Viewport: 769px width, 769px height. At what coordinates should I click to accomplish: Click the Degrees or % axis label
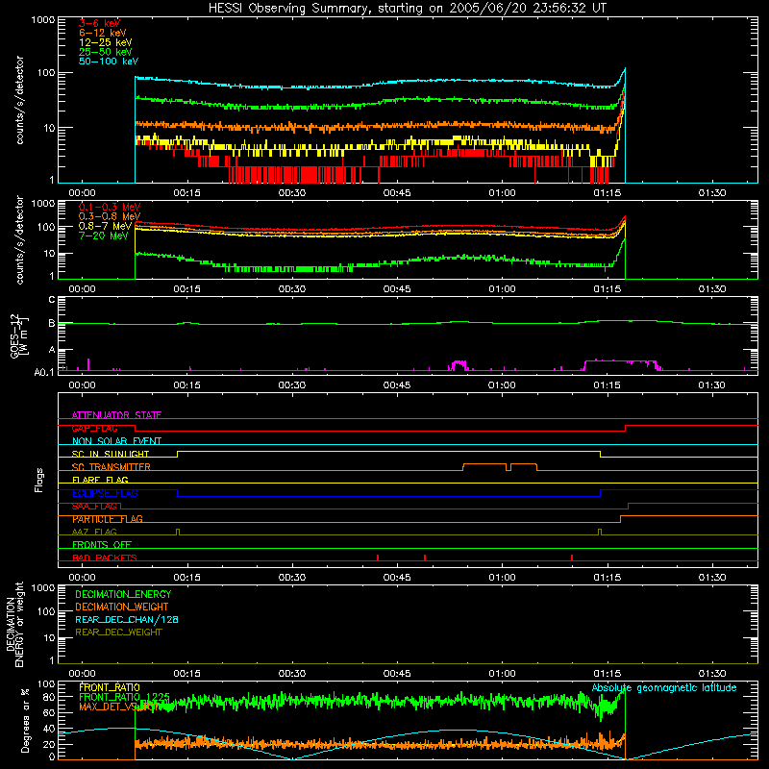point(25,720)
